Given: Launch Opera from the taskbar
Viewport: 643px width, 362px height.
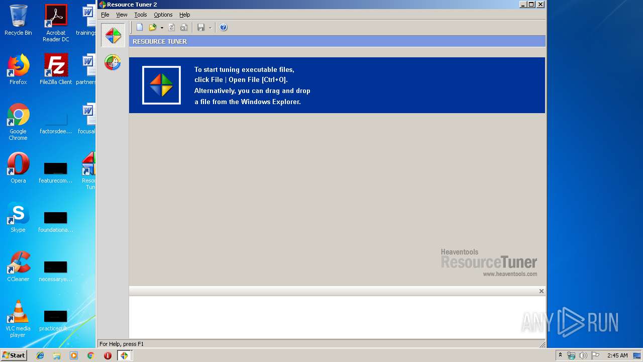Looking at the screenshot, I should (108, 355).
